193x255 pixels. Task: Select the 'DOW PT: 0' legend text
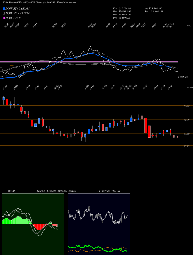[13, 18]
